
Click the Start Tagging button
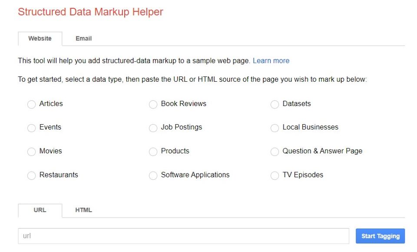tap(380, 236)
